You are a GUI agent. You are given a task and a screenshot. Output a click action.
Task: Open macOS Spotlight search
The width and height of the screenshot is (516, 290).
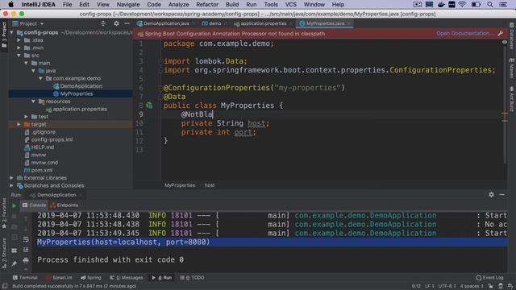(x=490, y=5)
